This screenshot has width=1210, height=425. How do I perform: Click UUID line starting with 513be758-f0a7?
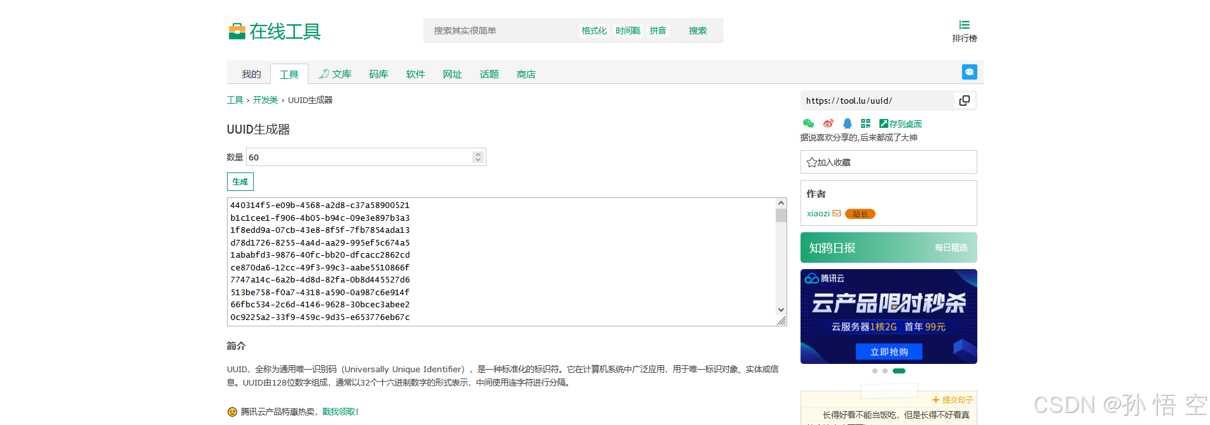(320, 292)
